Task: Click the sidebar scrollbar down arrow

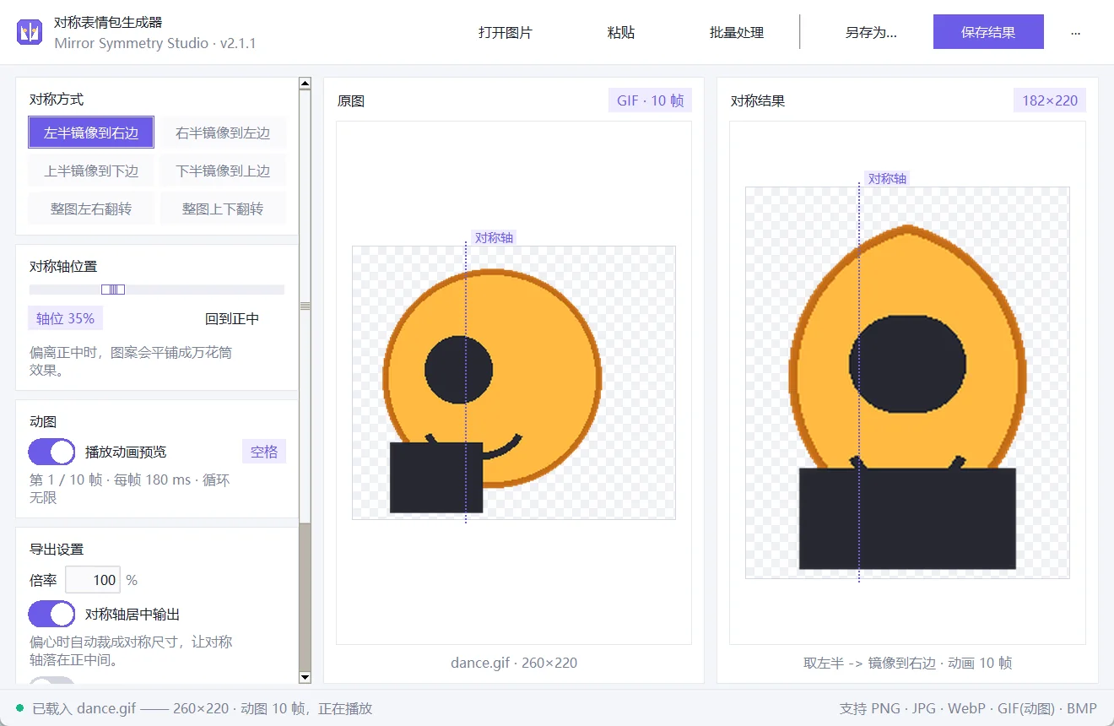Action: [305, 677]
